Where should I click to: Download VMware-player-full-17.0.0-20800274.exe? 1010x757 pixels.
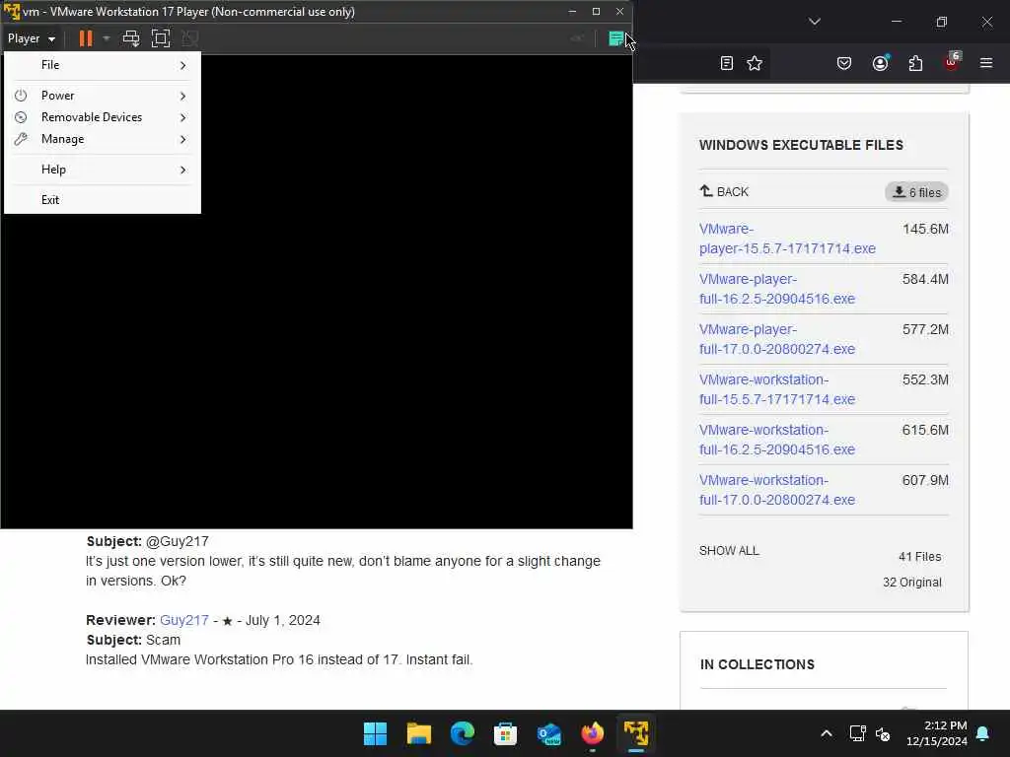click(x=777, y=339)
